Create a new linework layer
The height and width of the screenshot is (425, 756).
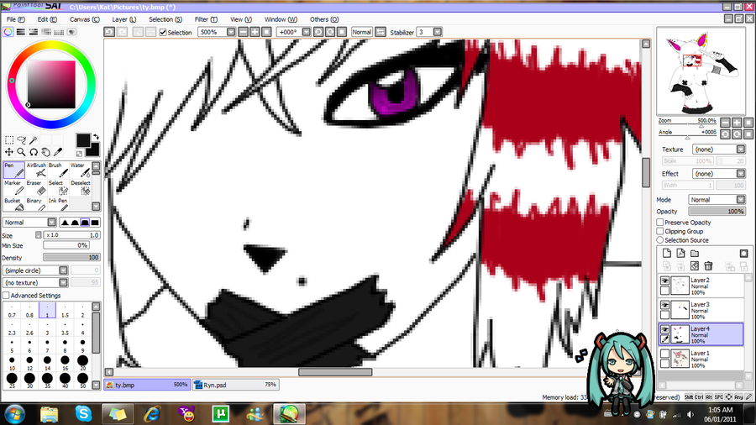680,253
